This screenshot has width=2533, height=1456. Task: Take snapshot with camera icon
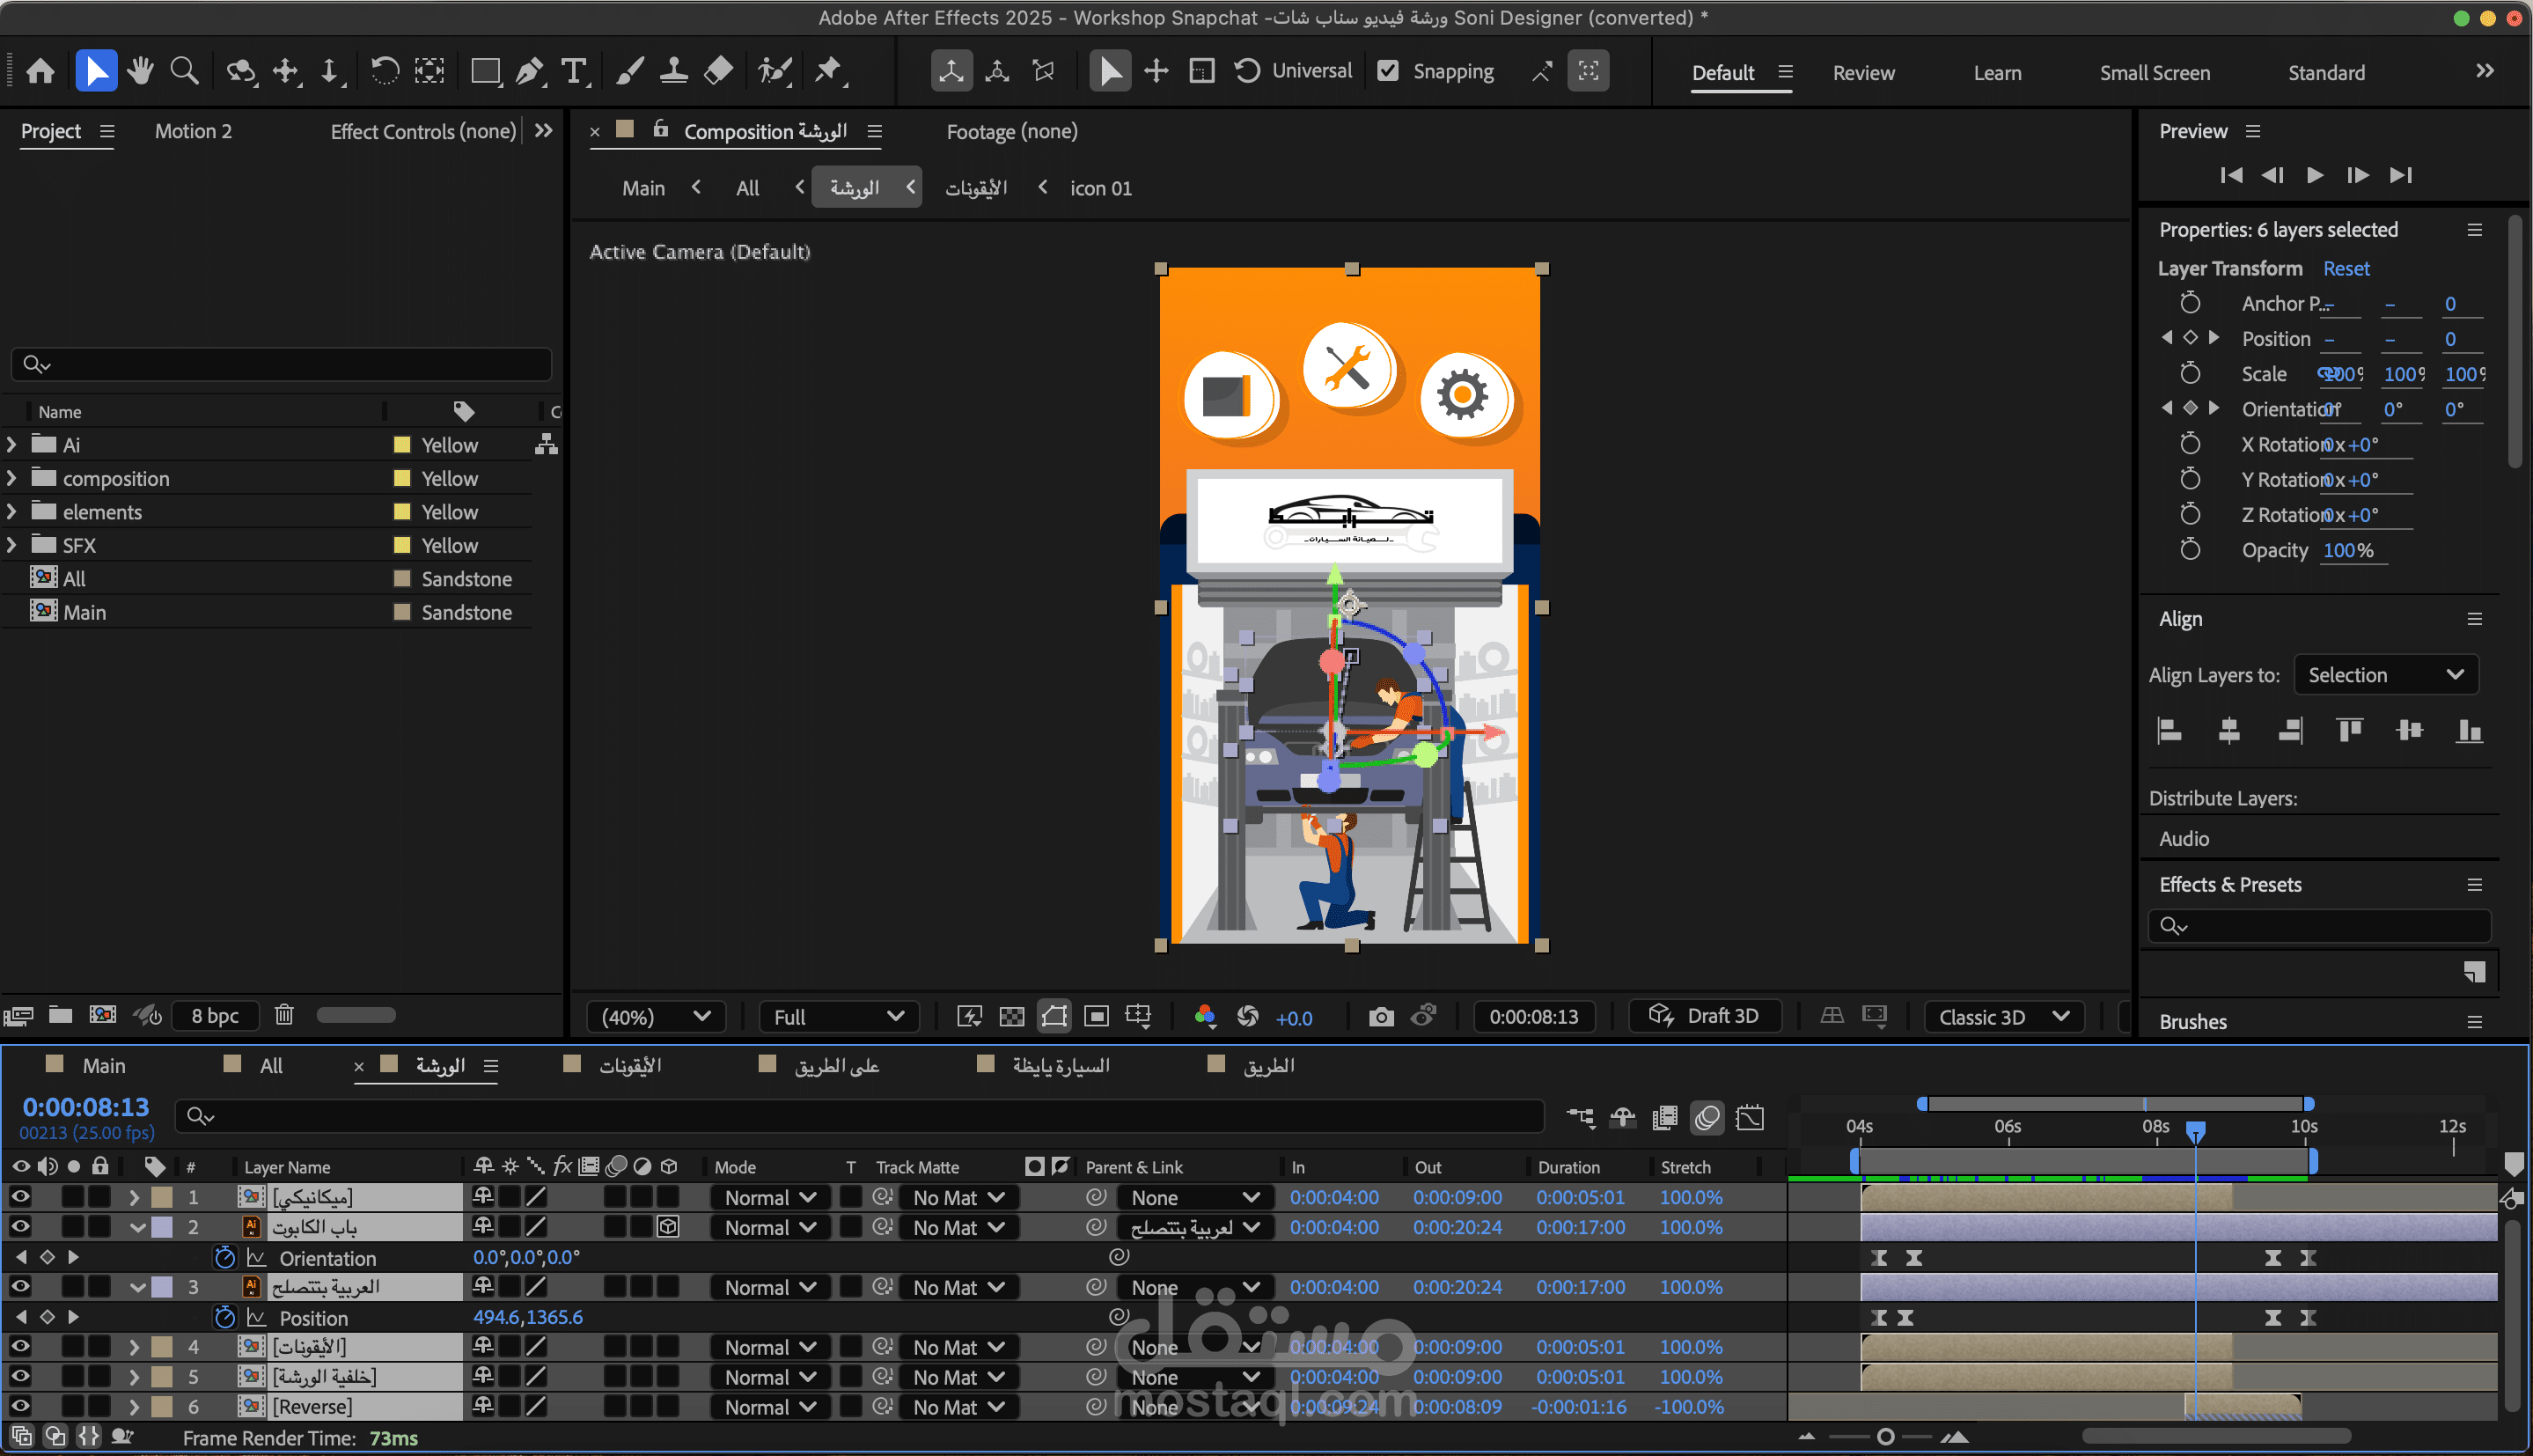point(1380,1017)
